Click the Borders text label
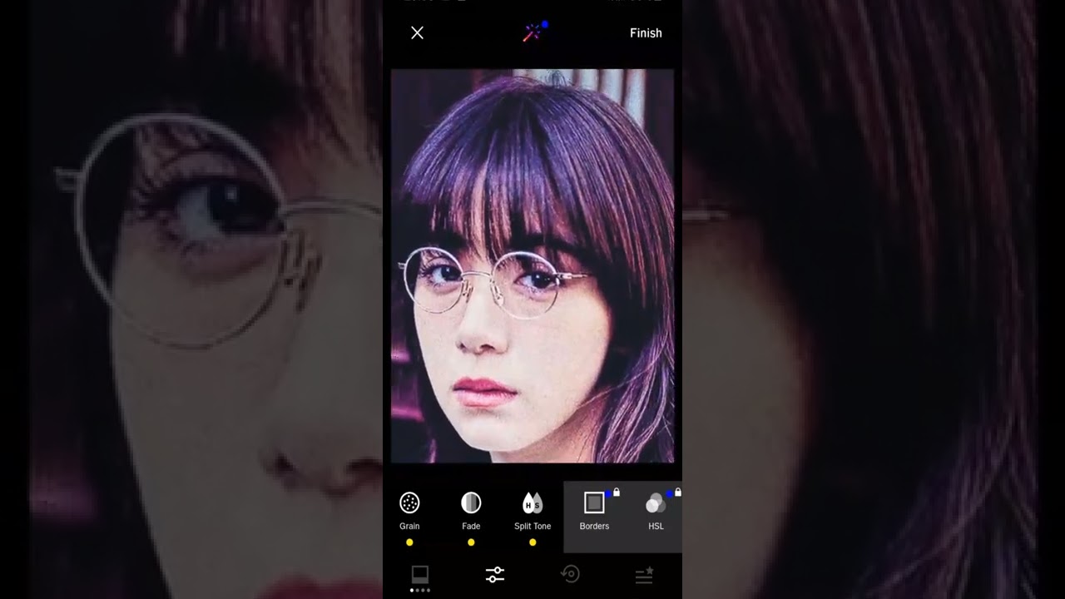 [x=594, y=527]
